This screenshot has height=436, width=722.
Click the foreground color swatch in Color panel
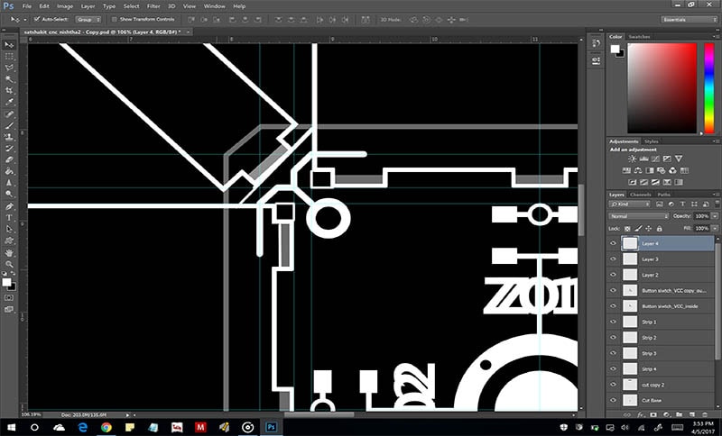(x=616, y=50)
